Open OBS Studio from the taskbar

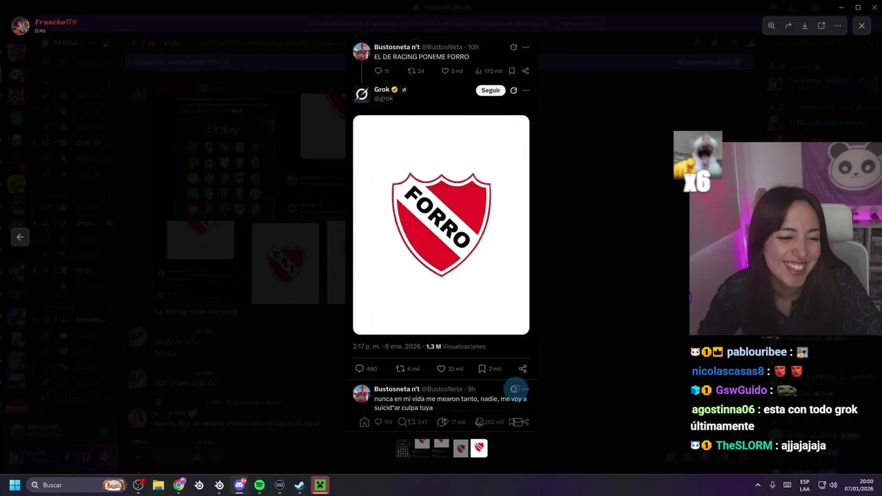click(139, 485)
